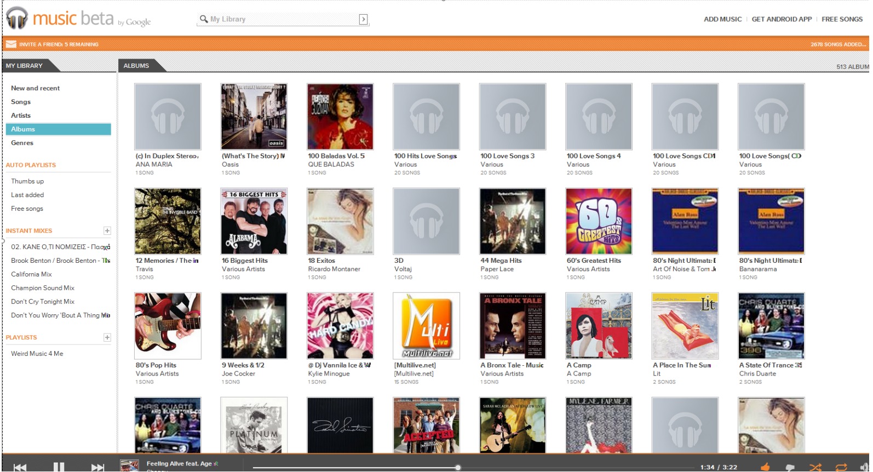Click the 'ANA MARIA' artist name
Screen dimensions: 873x472
[154, 164]
